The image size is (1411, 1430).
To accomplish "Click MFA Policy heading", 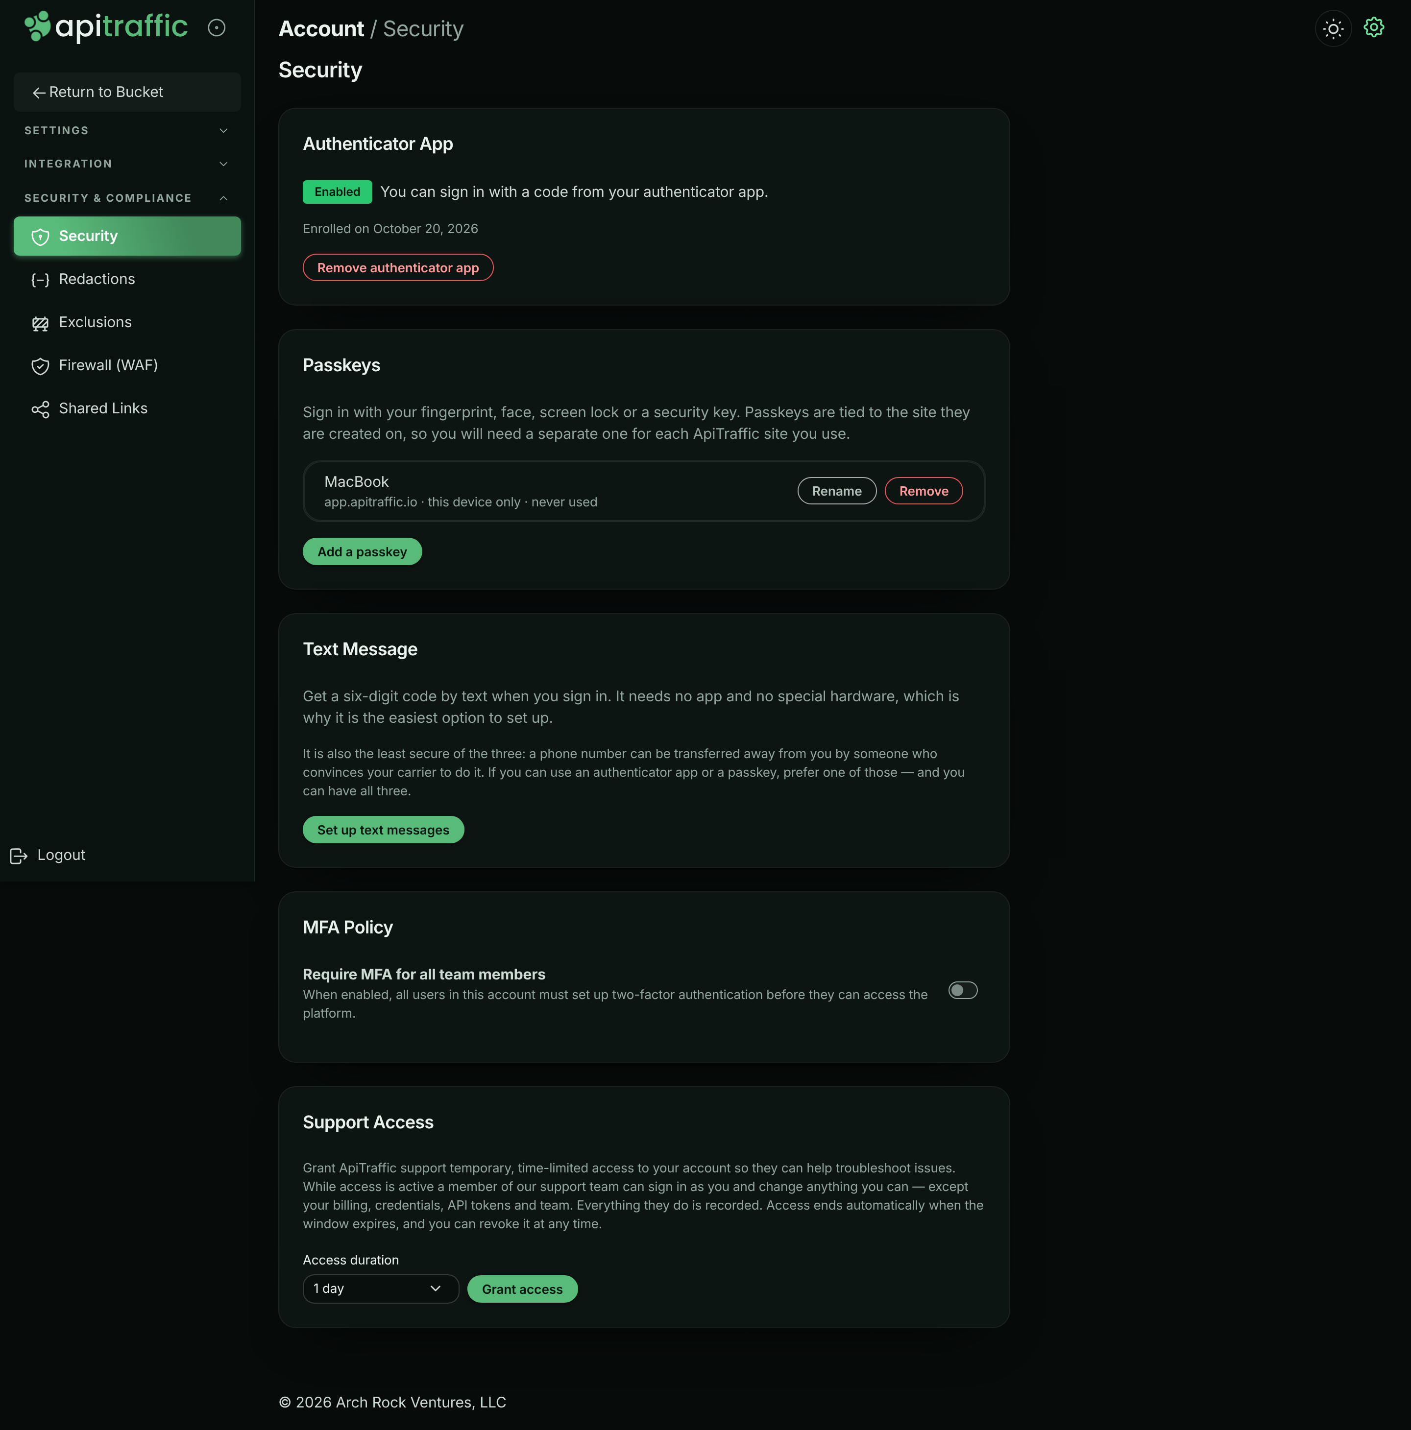I will [x=347, y=928].
